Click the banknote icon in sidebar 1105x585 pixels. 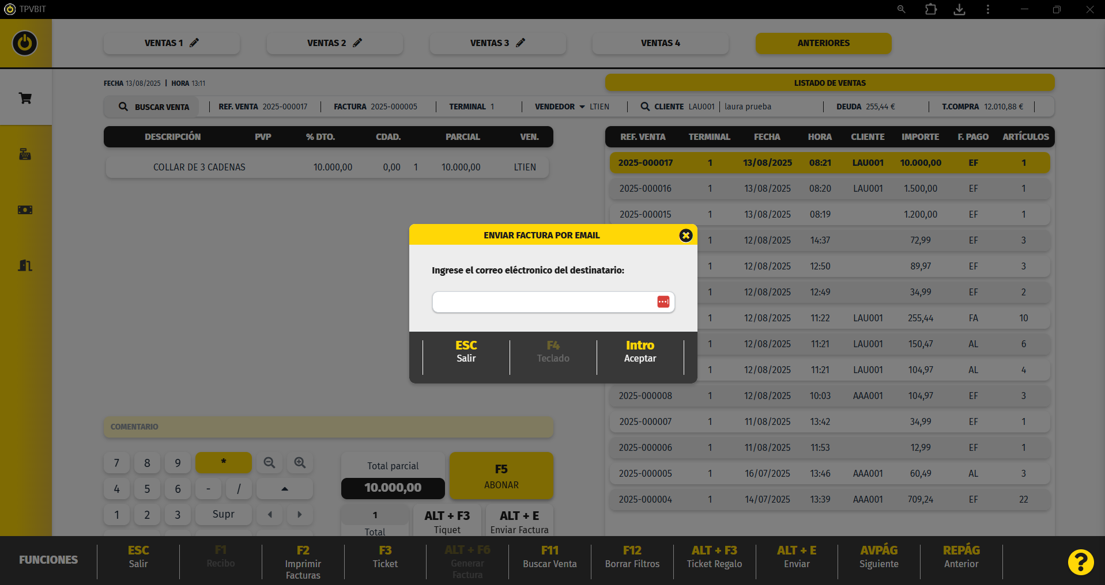pos(25,210)
